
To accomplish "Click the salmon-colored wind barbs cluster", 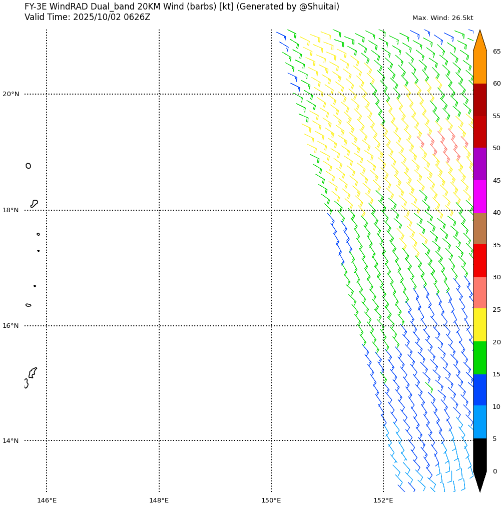I will click(x=443, y=145).
